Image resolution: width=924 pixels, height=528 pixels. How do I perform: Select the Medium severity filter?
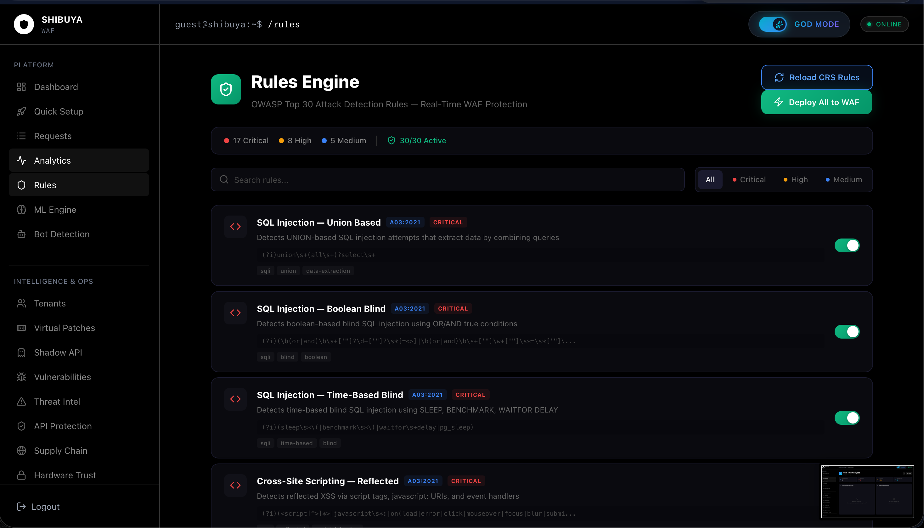pyautogui.click(x=843, y=180)
